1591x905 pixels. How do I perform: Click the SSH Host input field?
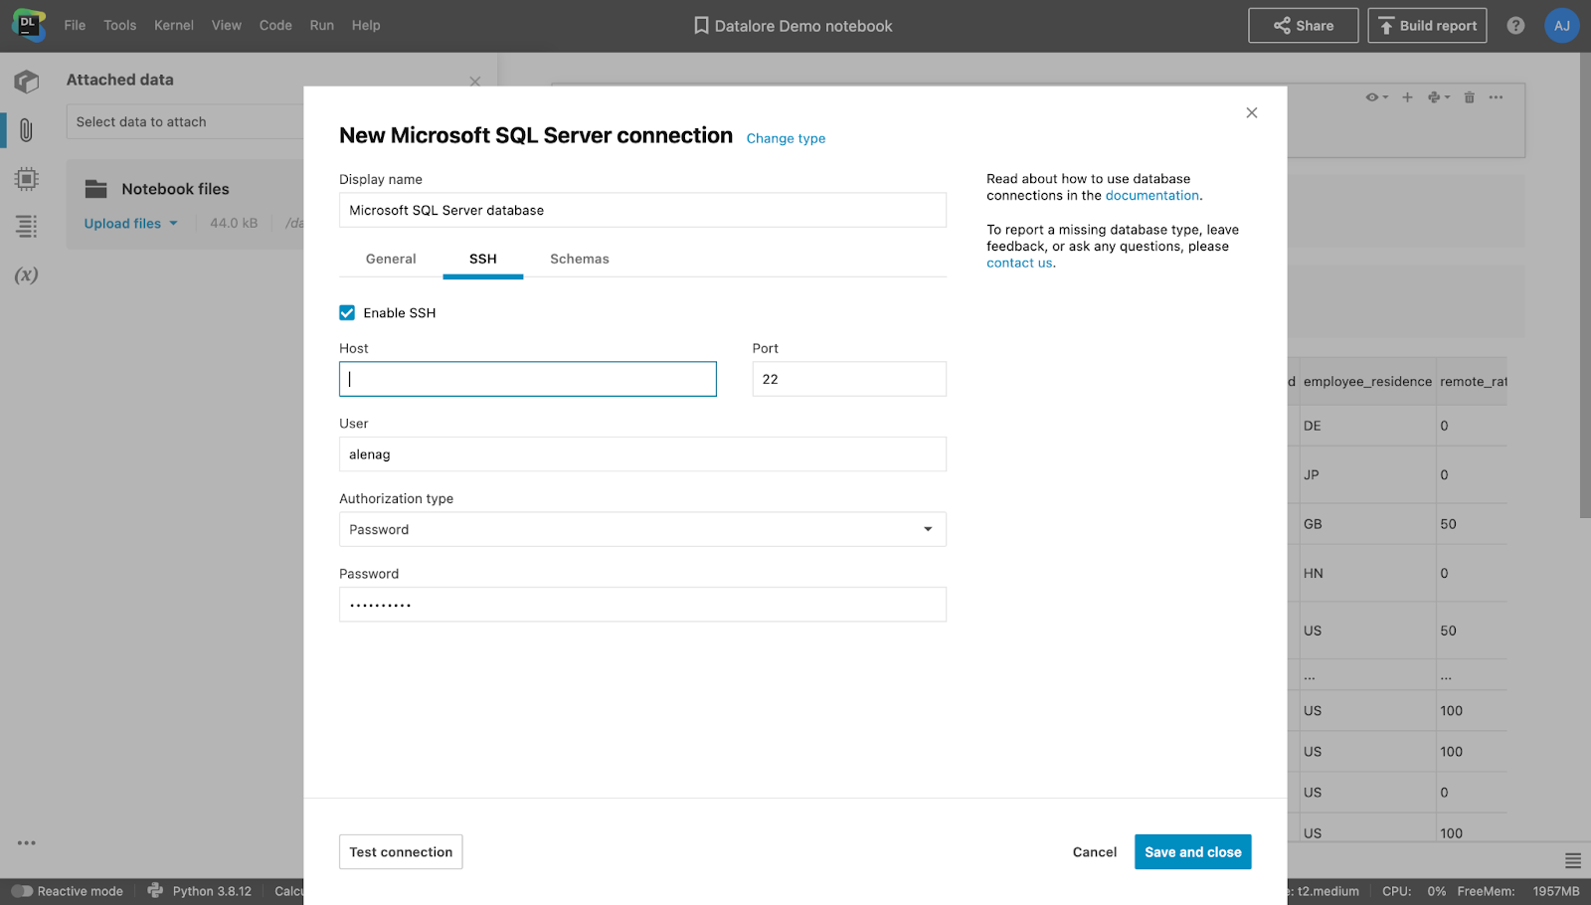click(528, 379)
